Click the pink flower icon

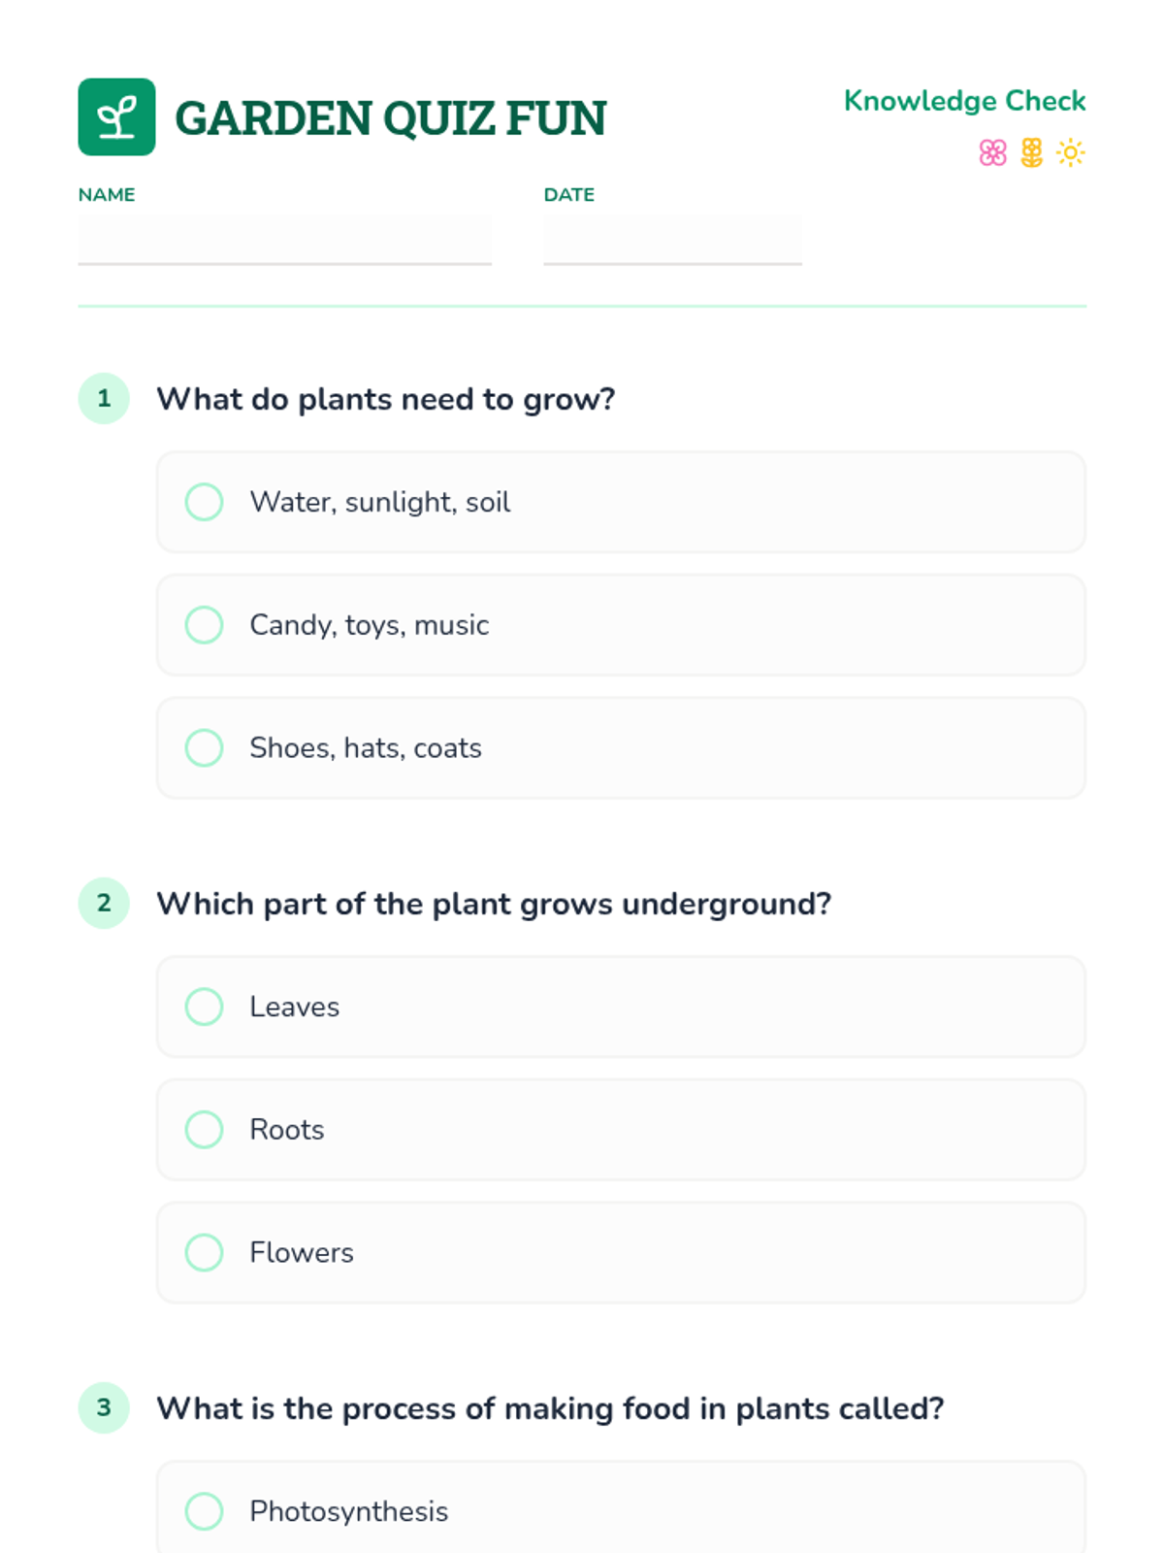point(992,153)
